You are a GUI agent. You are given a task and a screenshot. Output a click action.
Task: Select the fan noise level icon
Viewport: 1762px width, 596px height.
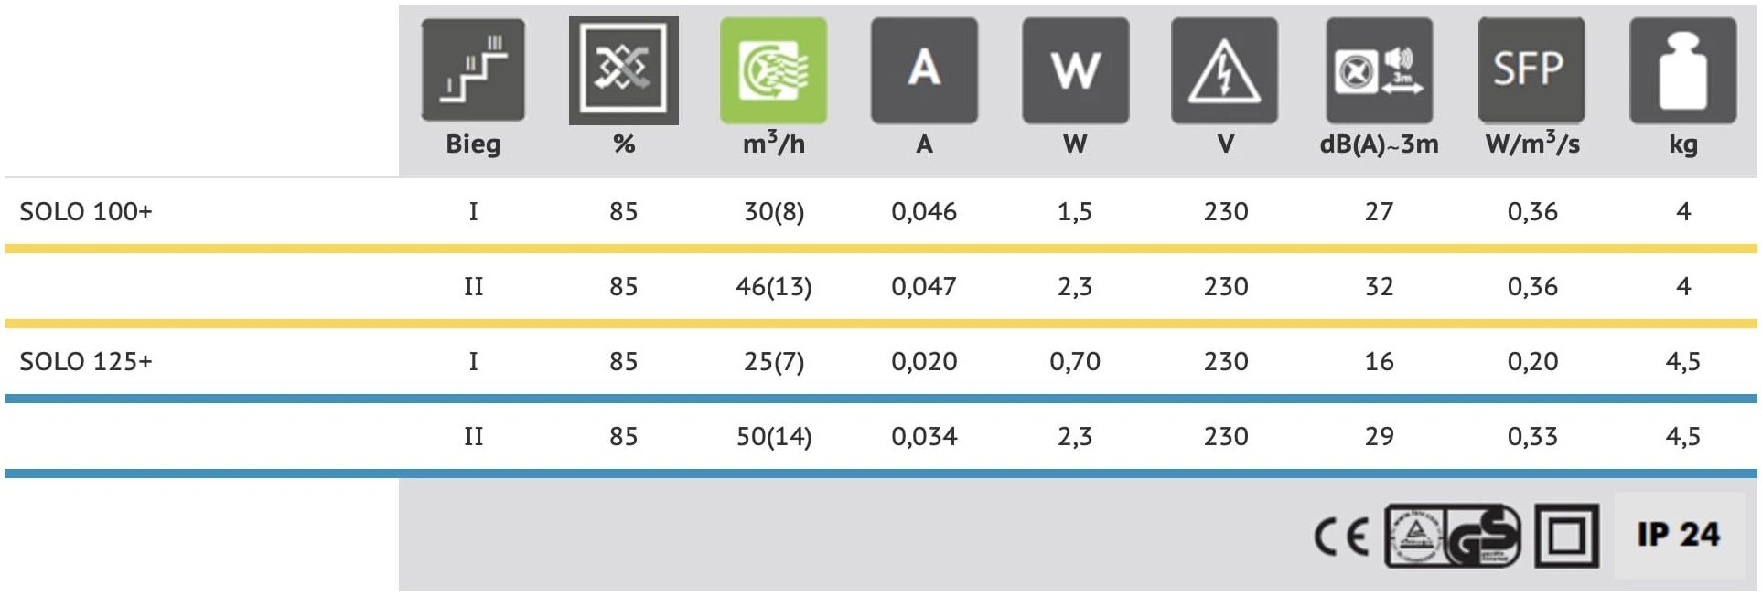(x=1379, y=70)
